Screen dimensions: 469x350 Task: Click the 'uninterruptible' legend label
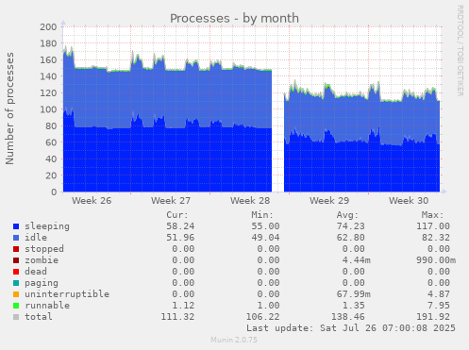click(67, 294)
